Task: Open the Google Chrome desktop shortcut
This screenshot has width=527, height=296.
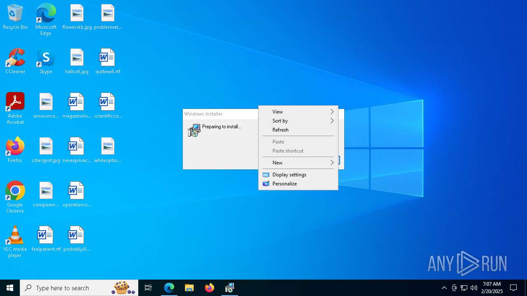Action: (15, 197)
